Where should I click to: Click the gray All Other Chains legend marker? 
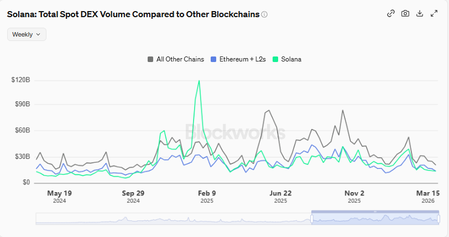150,59
